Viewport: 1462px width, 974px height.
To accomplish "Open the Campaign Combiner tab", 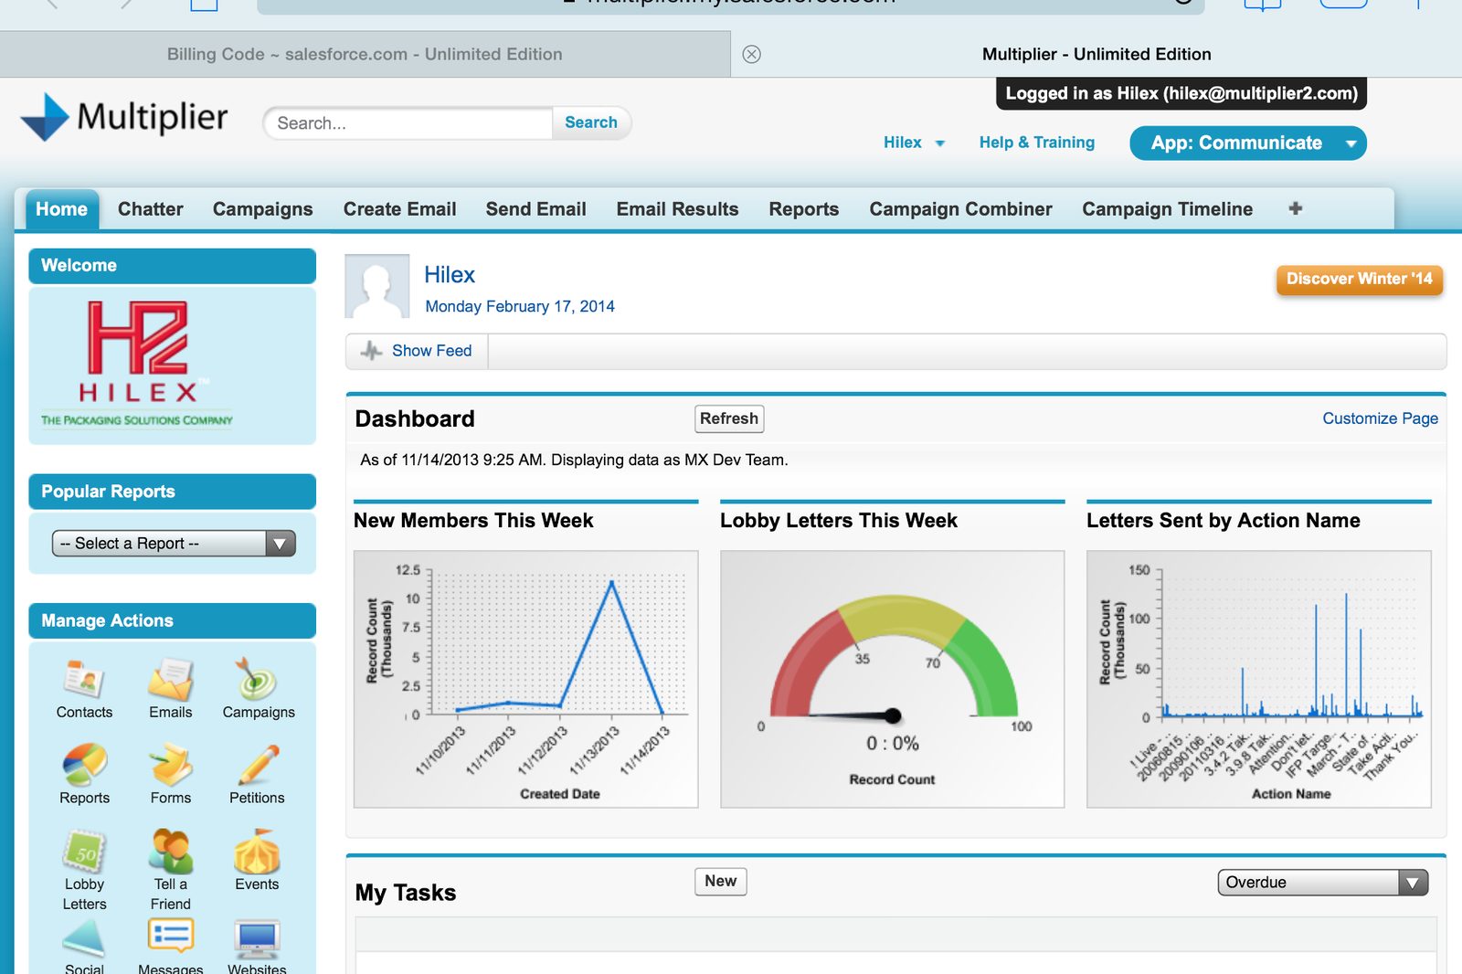I will click(x=961, y=209).
